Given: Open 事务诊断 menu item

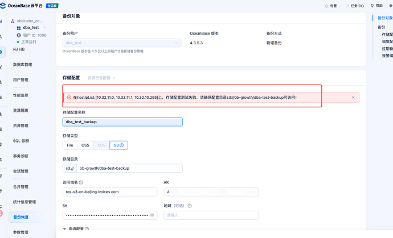Looking at the screenshot, I should [21, 156].
